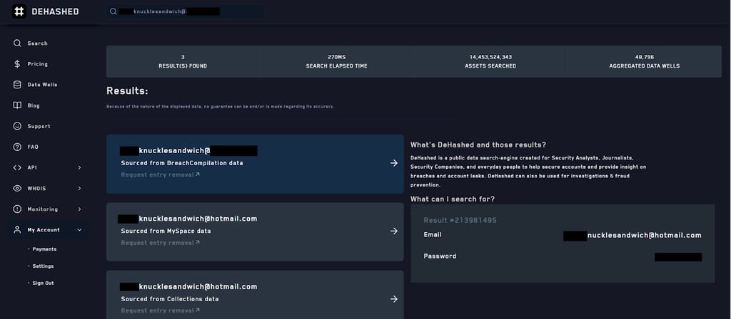Image resolution: width=731 pixels, height=319 pixels.
Task: Click the WHOIS label in sidebar
Action: (37, 188)
